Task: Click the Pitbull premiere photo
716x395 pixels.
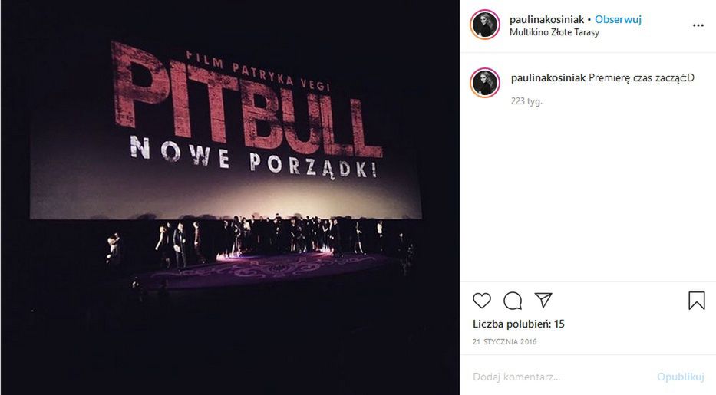Action: pyautogui.click(x=230, y=198)
